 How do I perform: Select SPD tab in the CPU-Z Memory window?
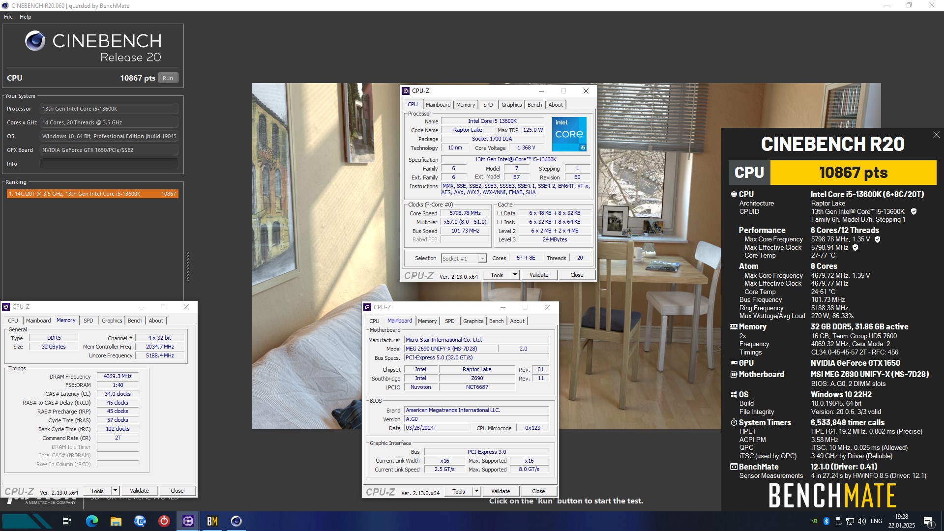(x=88, y=321)
